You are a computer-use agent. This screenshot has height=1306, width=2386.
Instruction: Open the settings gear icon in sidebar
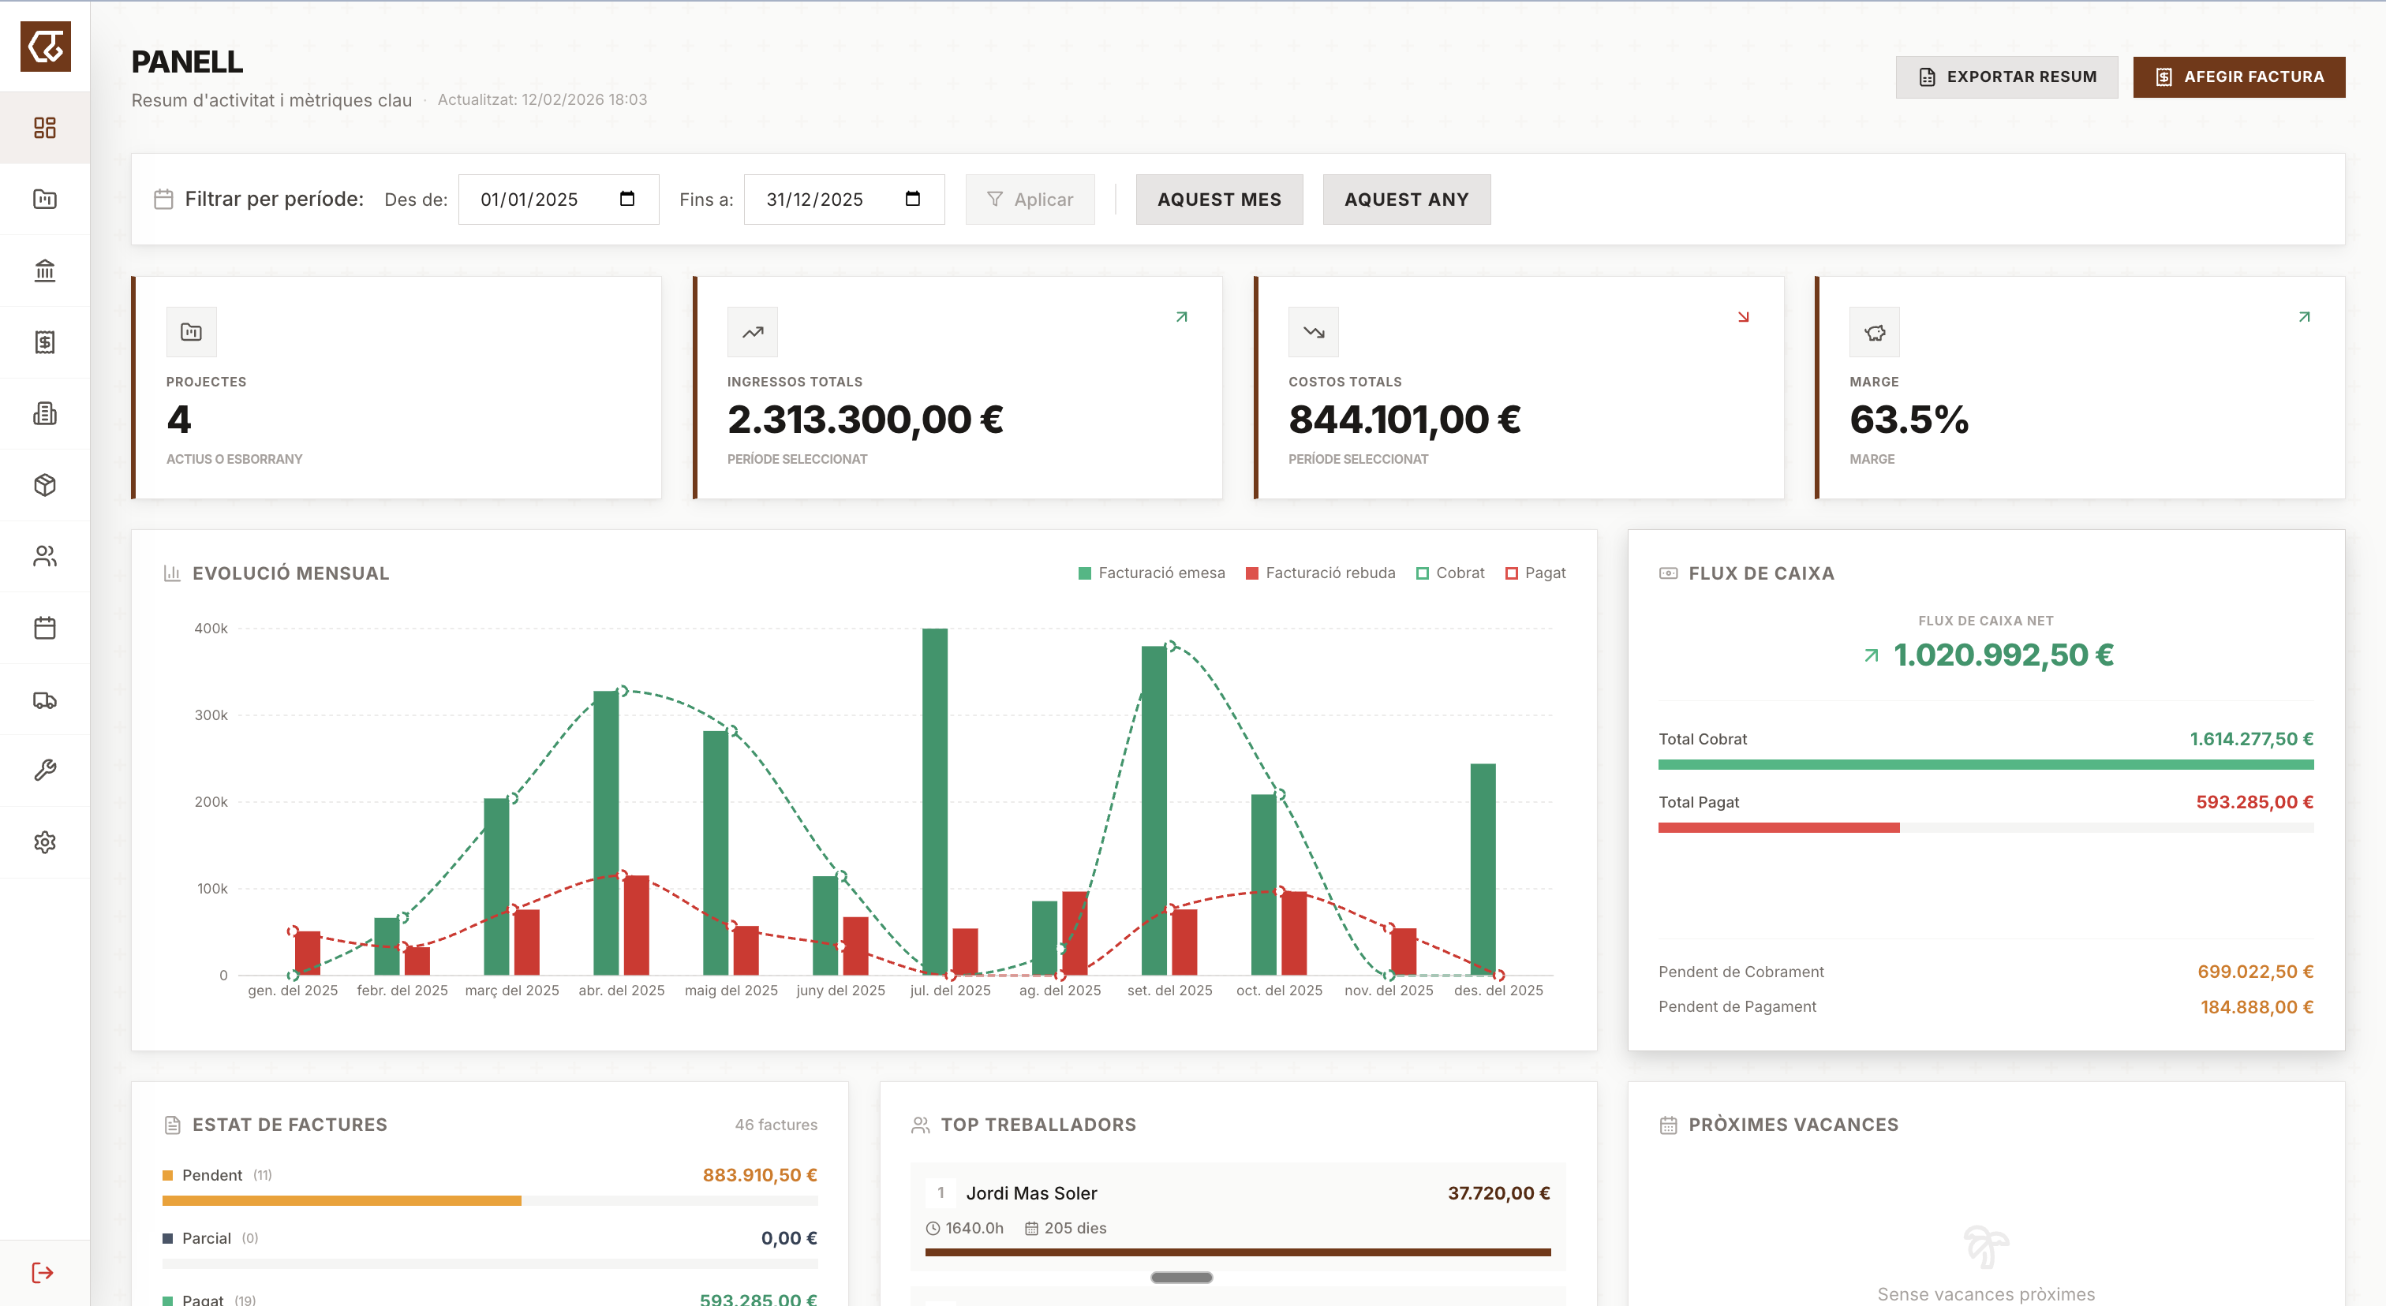(x=44, y=842)
